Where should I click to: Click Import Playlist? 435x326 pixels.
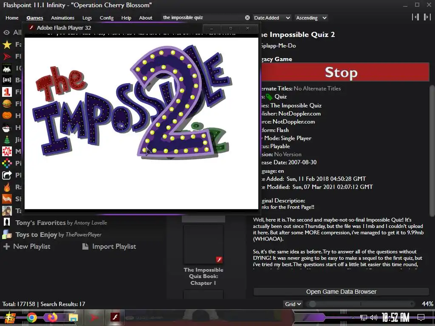point(109,247)
